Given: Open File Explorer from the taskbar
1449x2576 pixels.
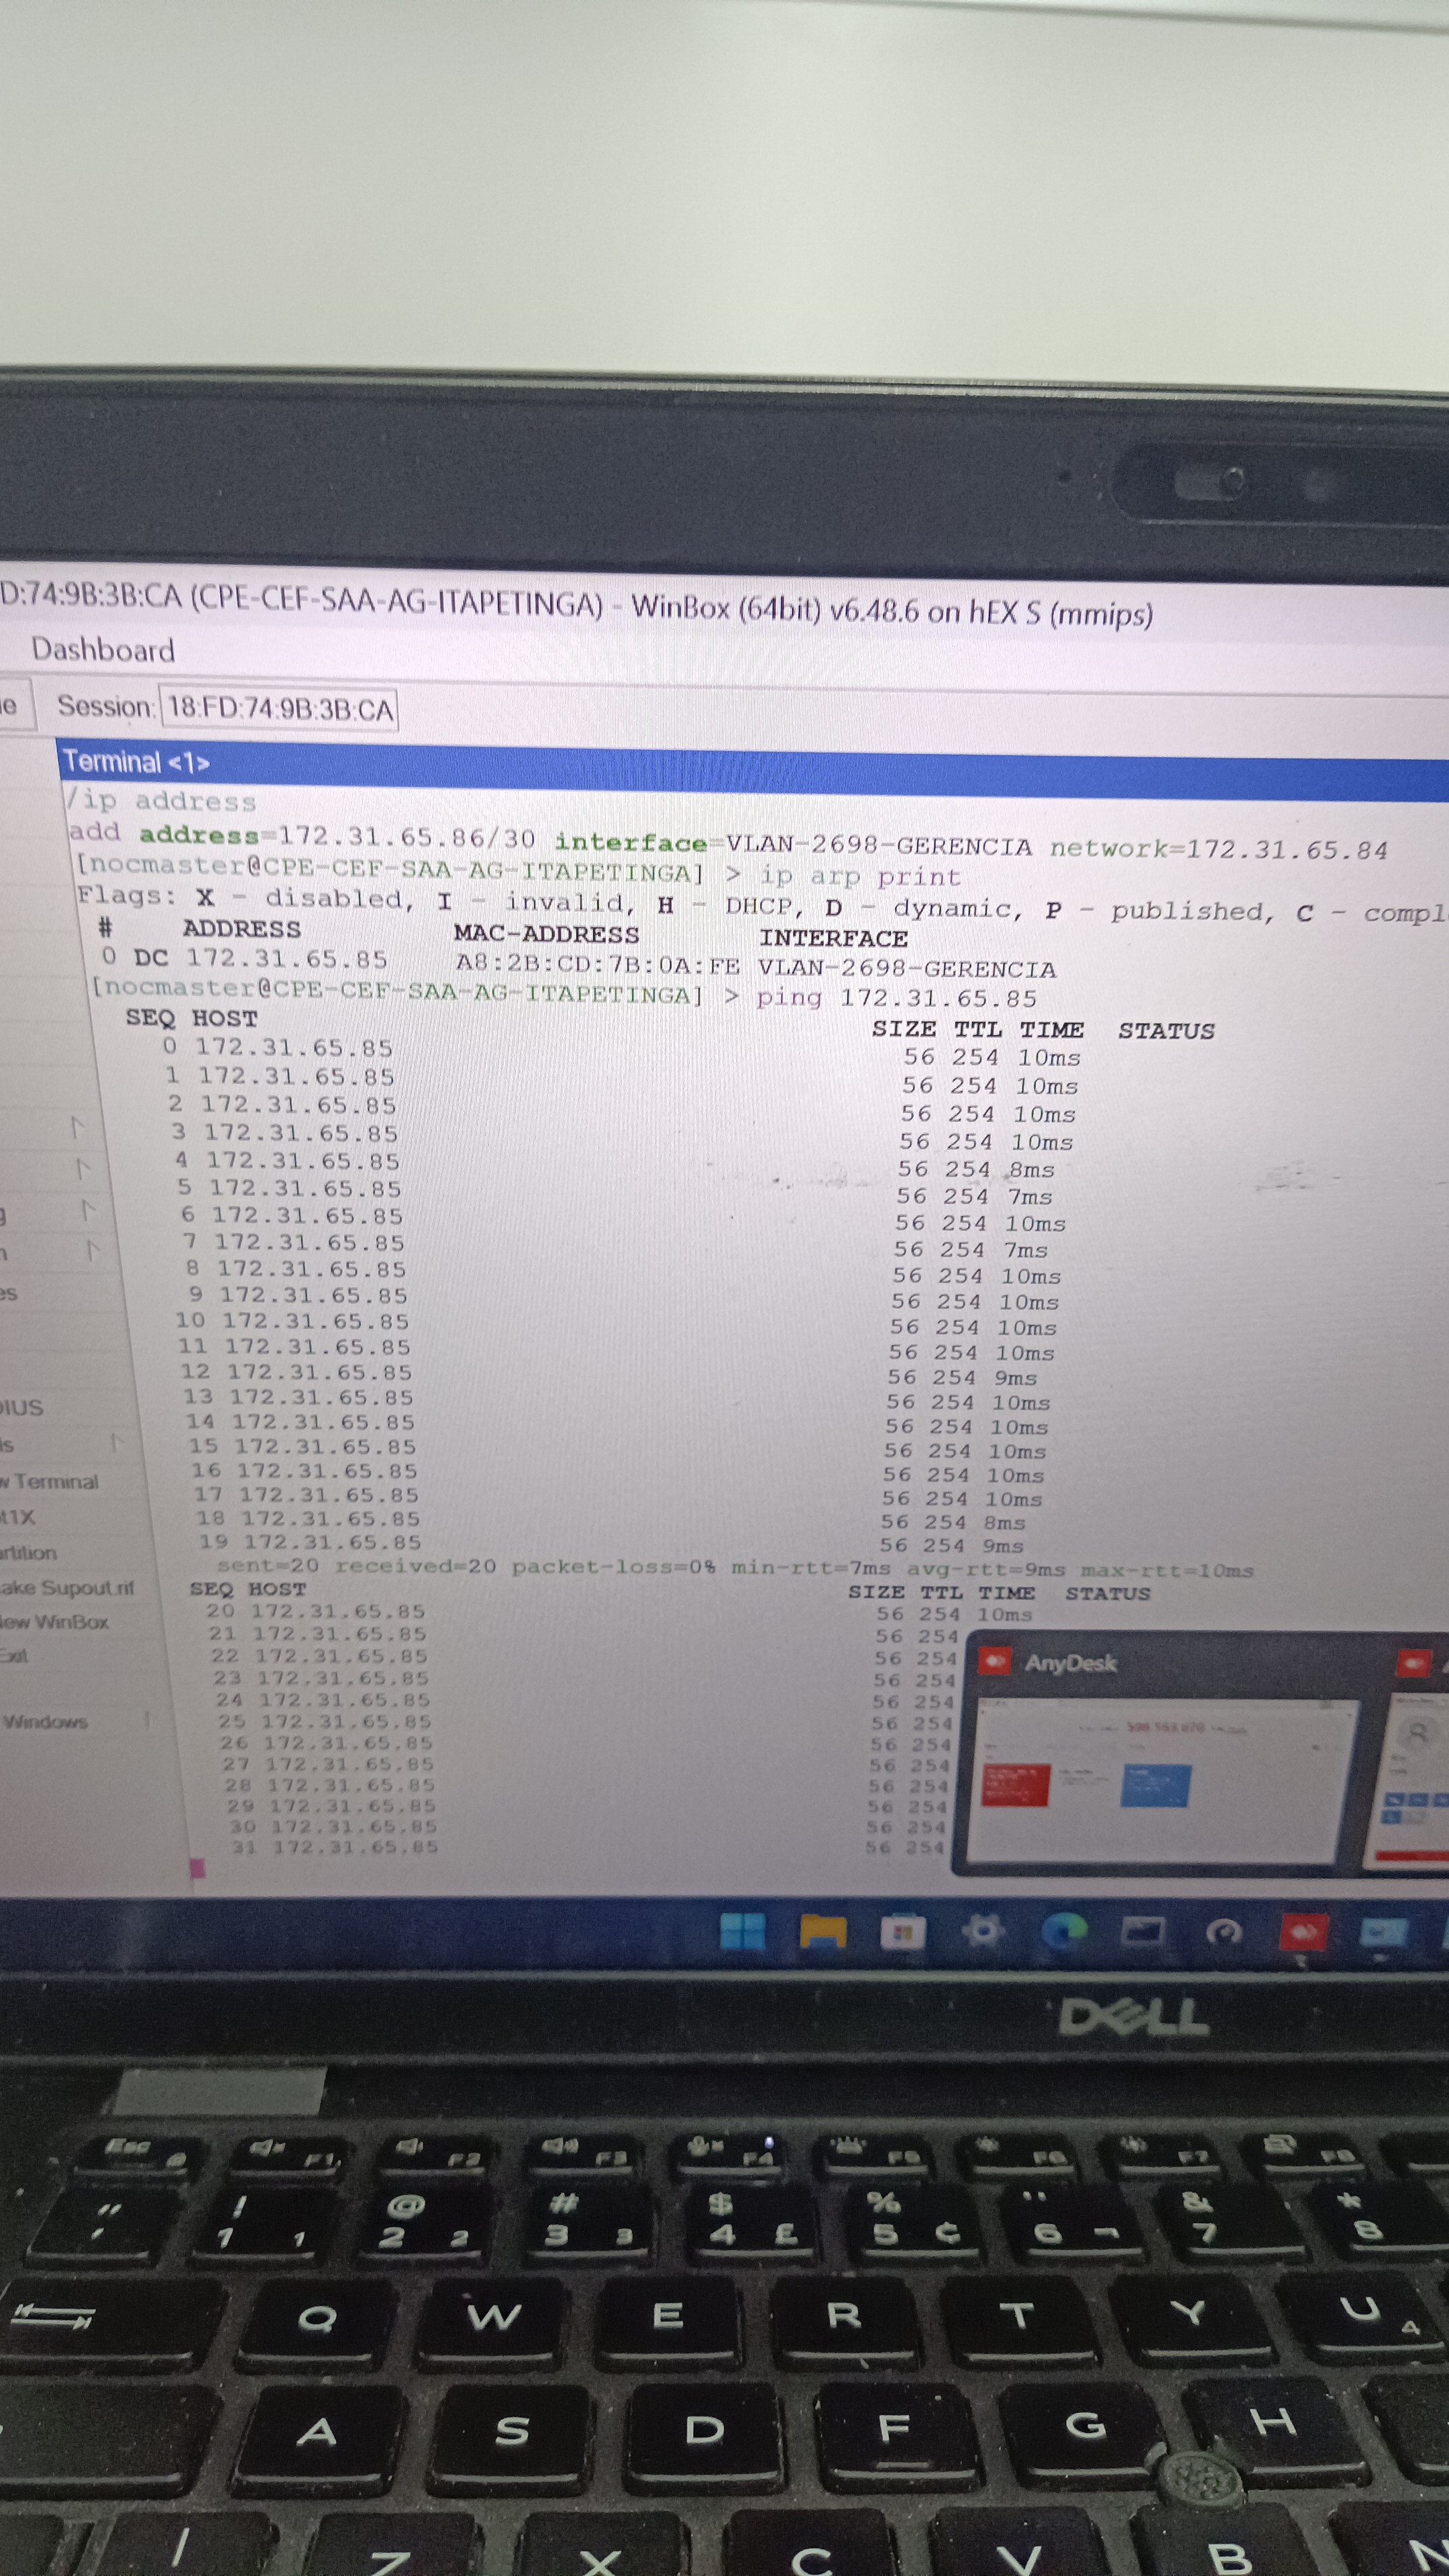Looking at the screenshot, I should (822, 1931).
